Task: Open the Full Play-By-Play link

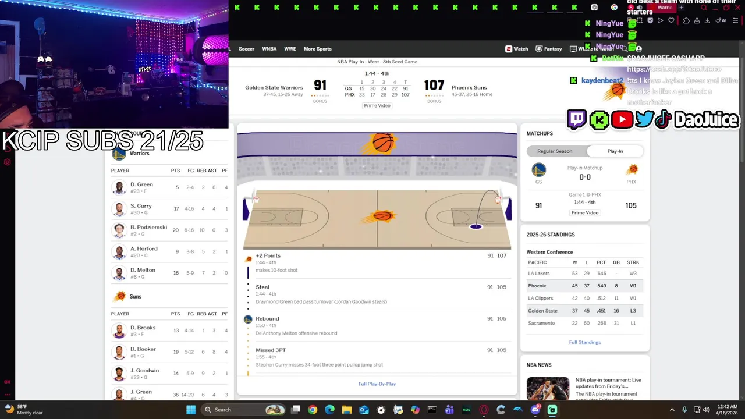Action: (377, 384)
